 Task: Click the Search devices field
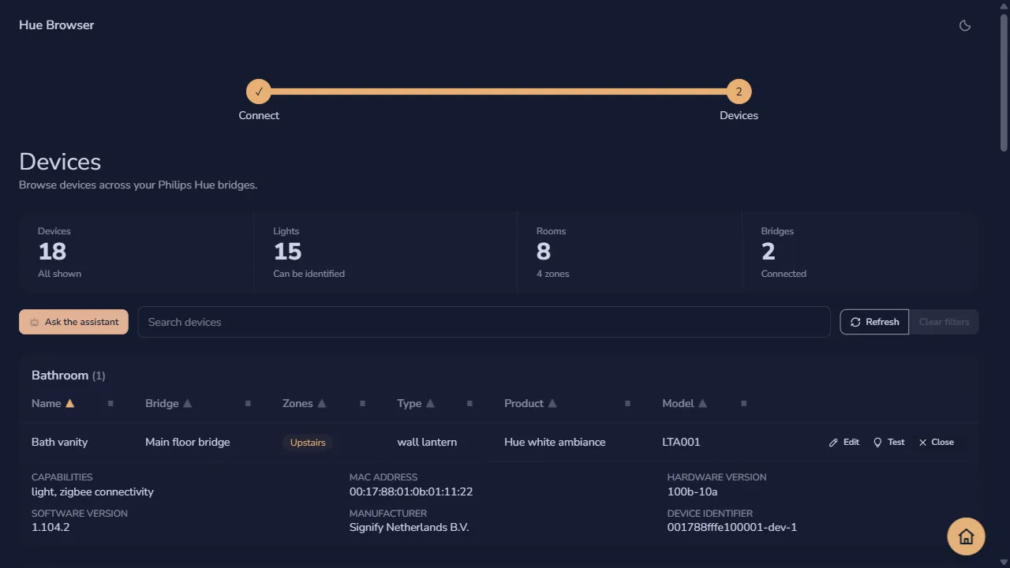tap(484, 322)
